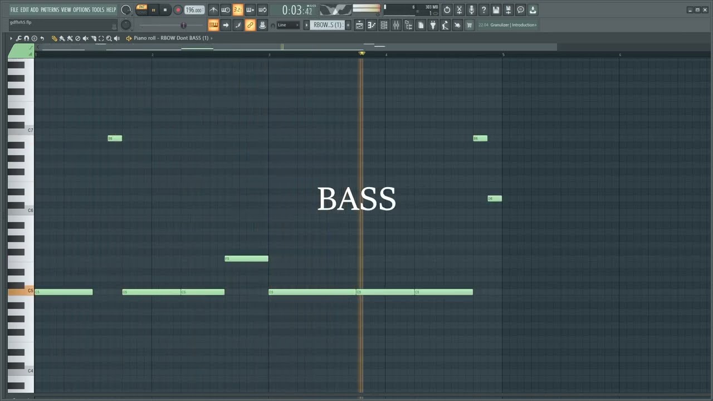
Task: Open the piano roll wrench tools menu
Action: pyautogui.click(x=18, y=38)
